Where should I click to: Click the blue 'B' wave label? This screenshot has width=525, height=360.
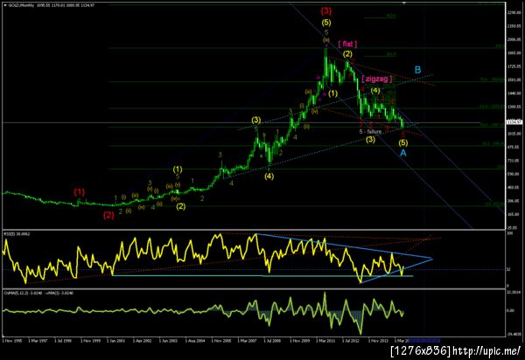[x=418, y=70]
